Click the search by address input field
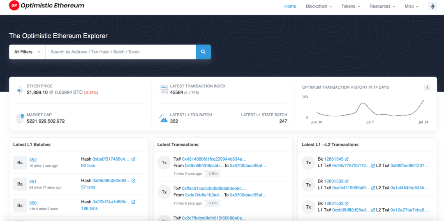 coord(120,52)
